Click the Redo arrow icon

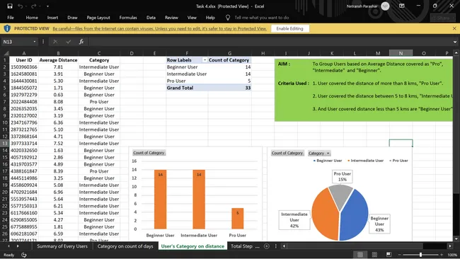pyautogui.click(x=33, y=6)
